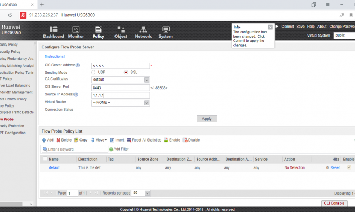This screenshot has height=212, width=355.
Task: Open the System section
Action: [x=165, y=32]
